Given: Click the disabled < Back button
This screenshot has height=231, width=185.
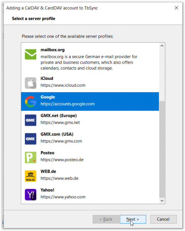Looking at the screenshot, I should pos(106,219).
